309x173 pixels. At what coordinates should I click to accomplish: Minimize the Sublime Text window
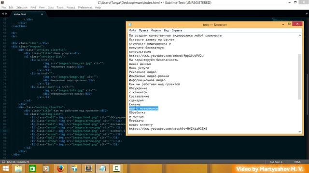(290, 2)
